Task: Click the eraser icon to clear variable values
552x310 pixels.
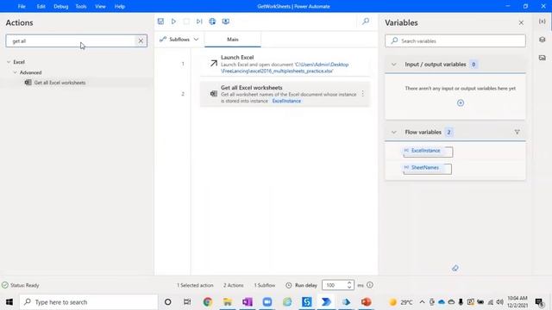Action: coord(455,268)
